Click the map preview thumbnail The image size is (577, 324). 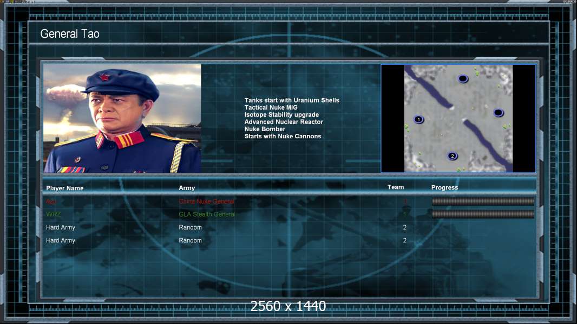458,118
